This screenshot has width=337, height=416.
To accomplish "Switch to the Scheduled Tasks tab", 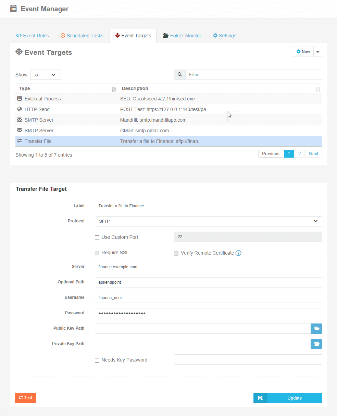I will click(82, 36).
